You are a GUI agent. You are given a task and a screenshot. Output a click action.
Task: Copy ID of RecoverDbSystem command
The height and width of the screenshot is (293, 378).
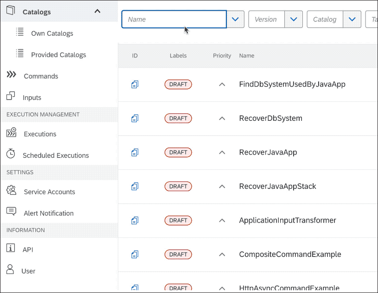(x=135, y=118)
